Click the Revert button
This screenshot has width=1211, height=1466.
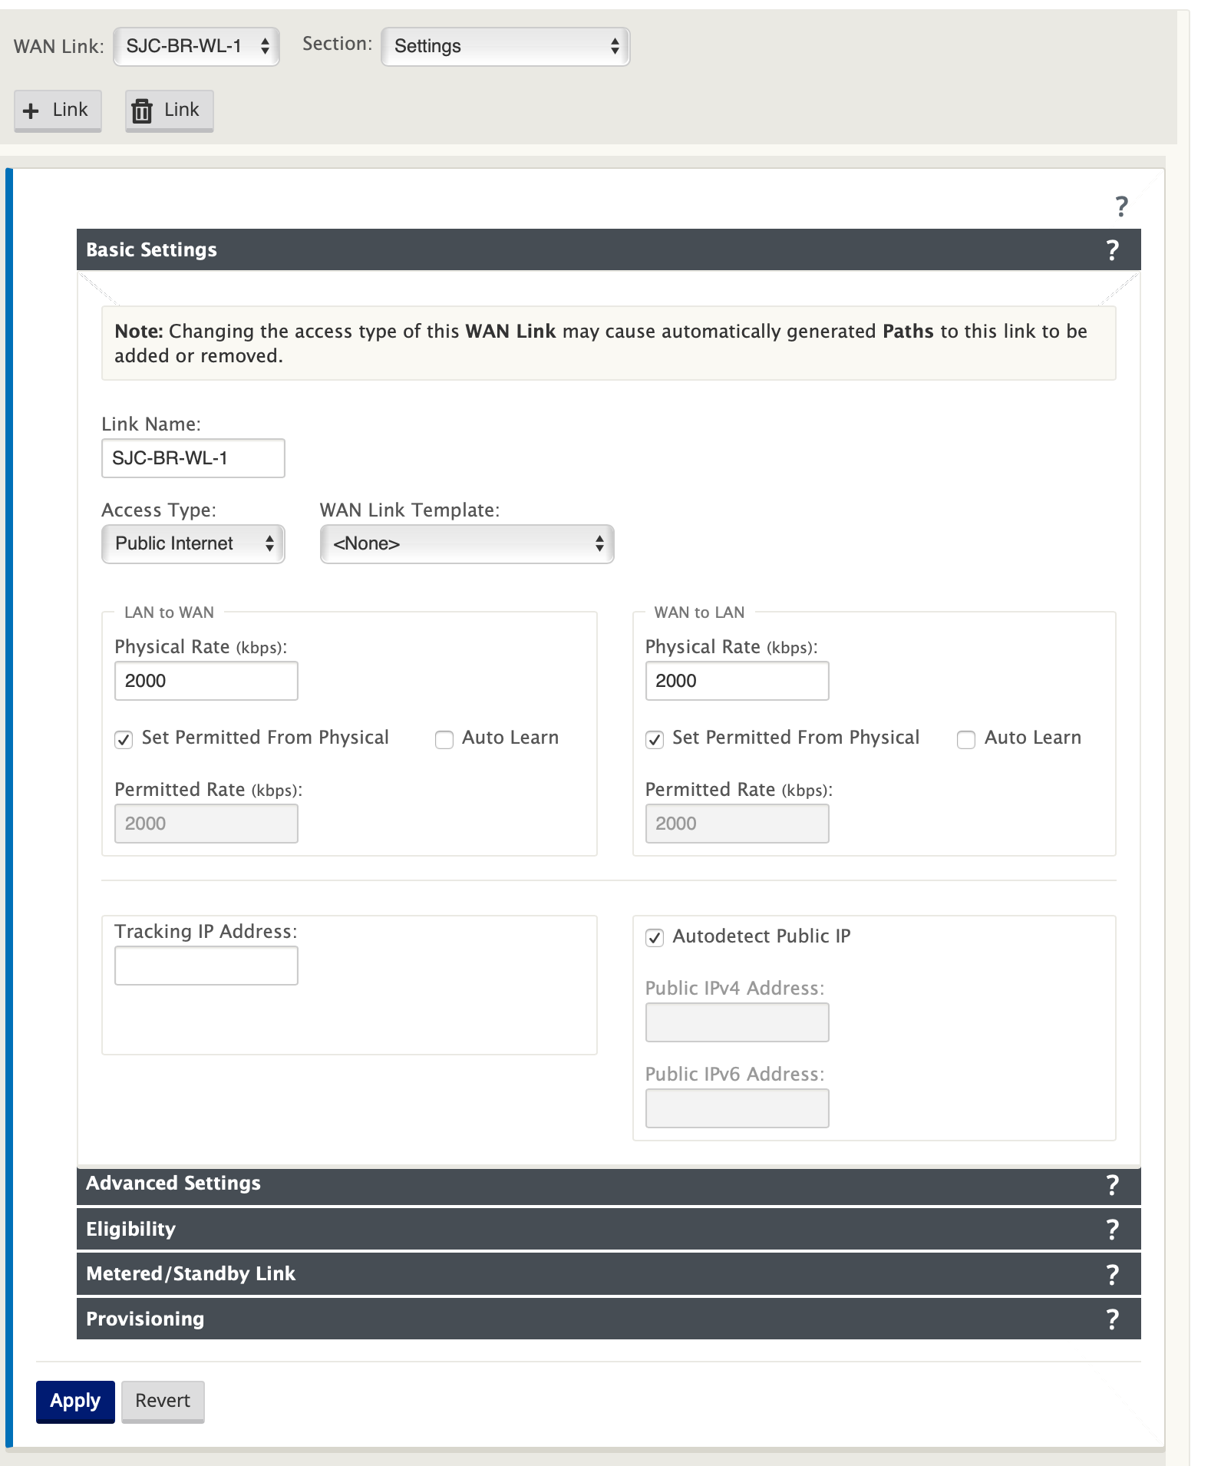163,1402
